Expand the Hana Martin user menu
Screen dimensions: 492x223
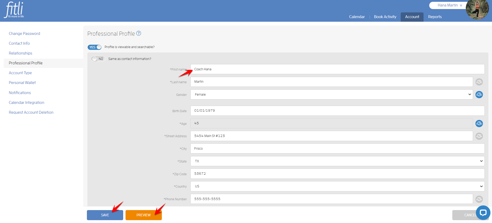click(450, 5)
